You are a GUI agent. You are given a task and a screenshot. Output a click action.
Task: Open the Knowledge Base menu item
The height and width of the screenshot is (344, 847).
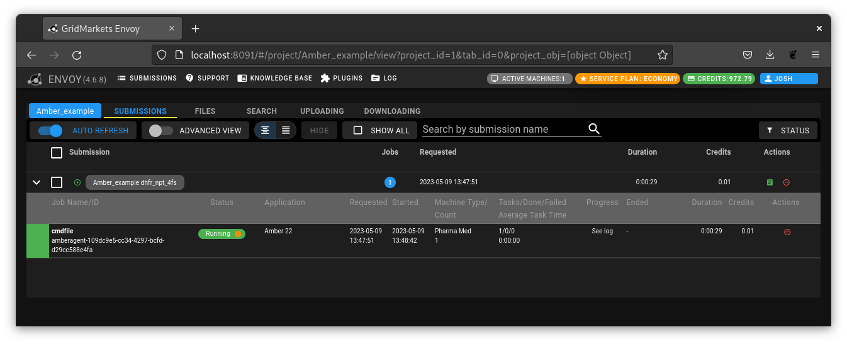(x=275, y=79)
